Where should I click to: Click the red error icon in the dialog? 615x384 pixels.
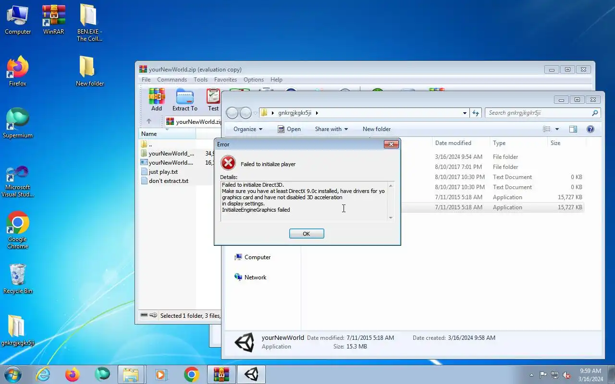[228, 163]
